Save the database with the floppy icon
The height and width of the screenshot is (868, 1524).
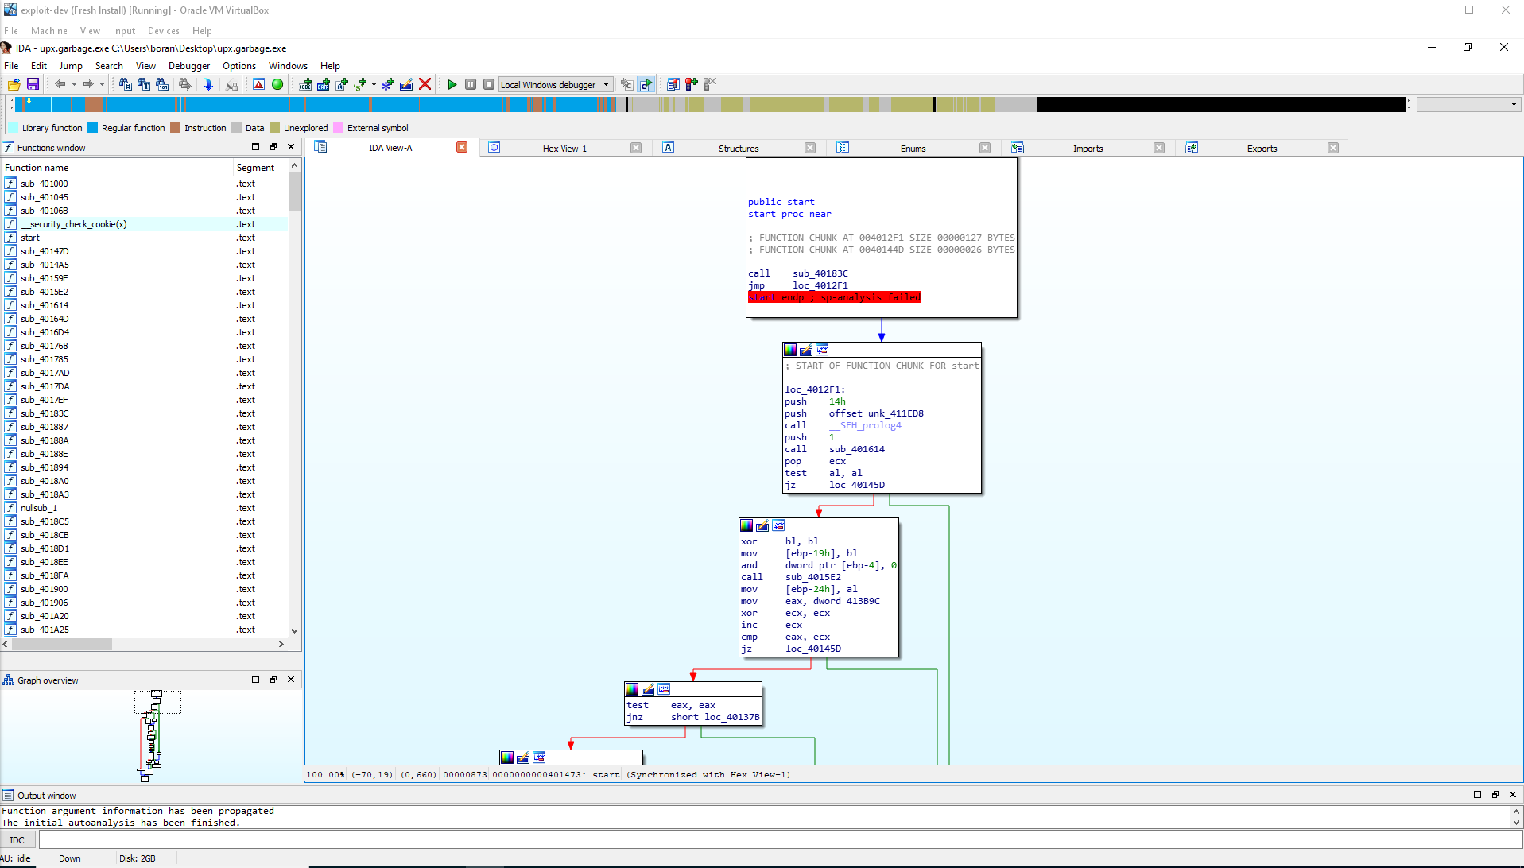point(33,84)
